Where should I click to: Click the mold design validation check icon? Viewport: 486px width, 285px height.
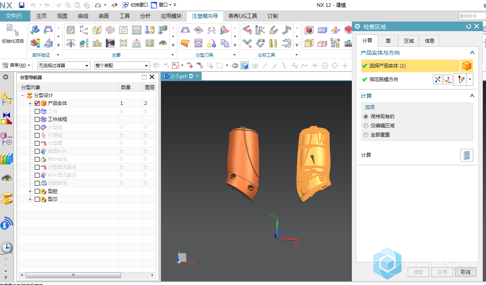point(35,30)
